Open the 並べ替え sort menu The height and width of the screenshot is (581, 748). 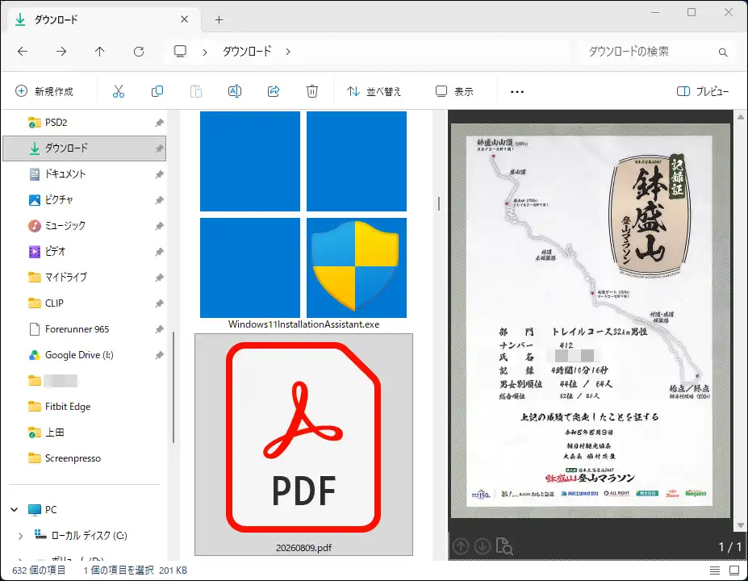coord(374,91)
